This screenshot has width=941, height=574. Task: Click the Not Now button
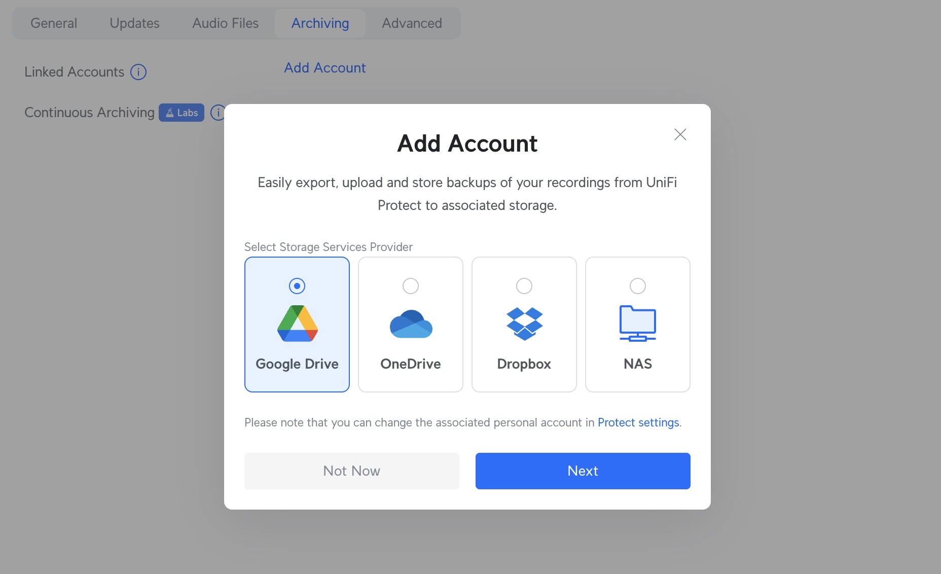[x=352, y=471]
